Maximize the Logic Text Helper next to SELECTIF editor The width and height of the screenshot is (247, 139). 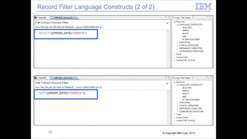point(211,17)
